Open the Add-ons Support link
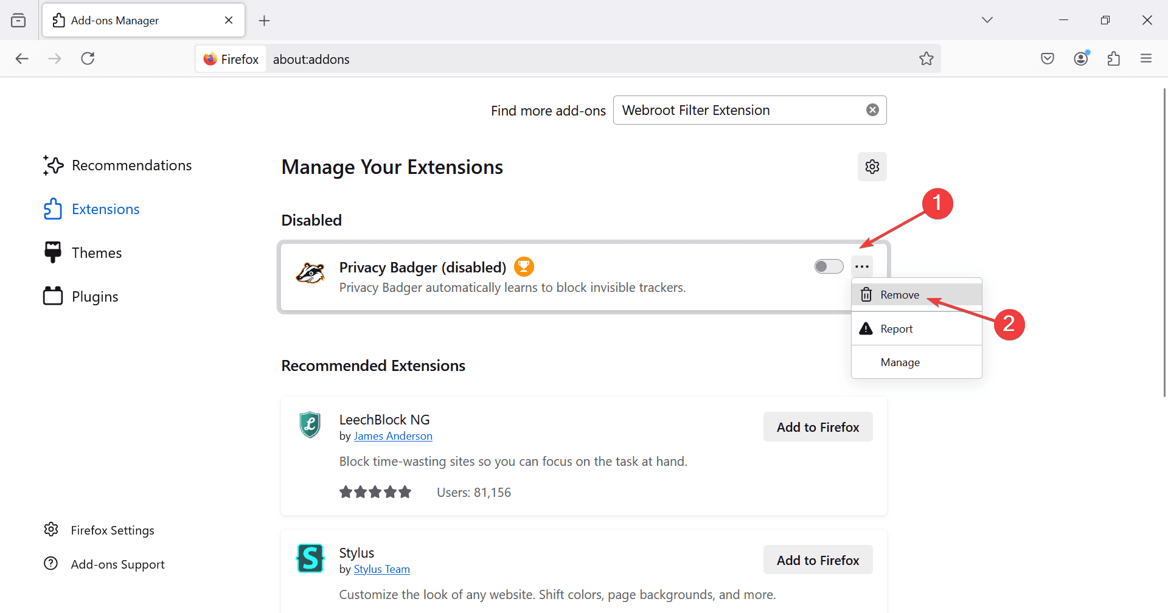 point(104,564)
